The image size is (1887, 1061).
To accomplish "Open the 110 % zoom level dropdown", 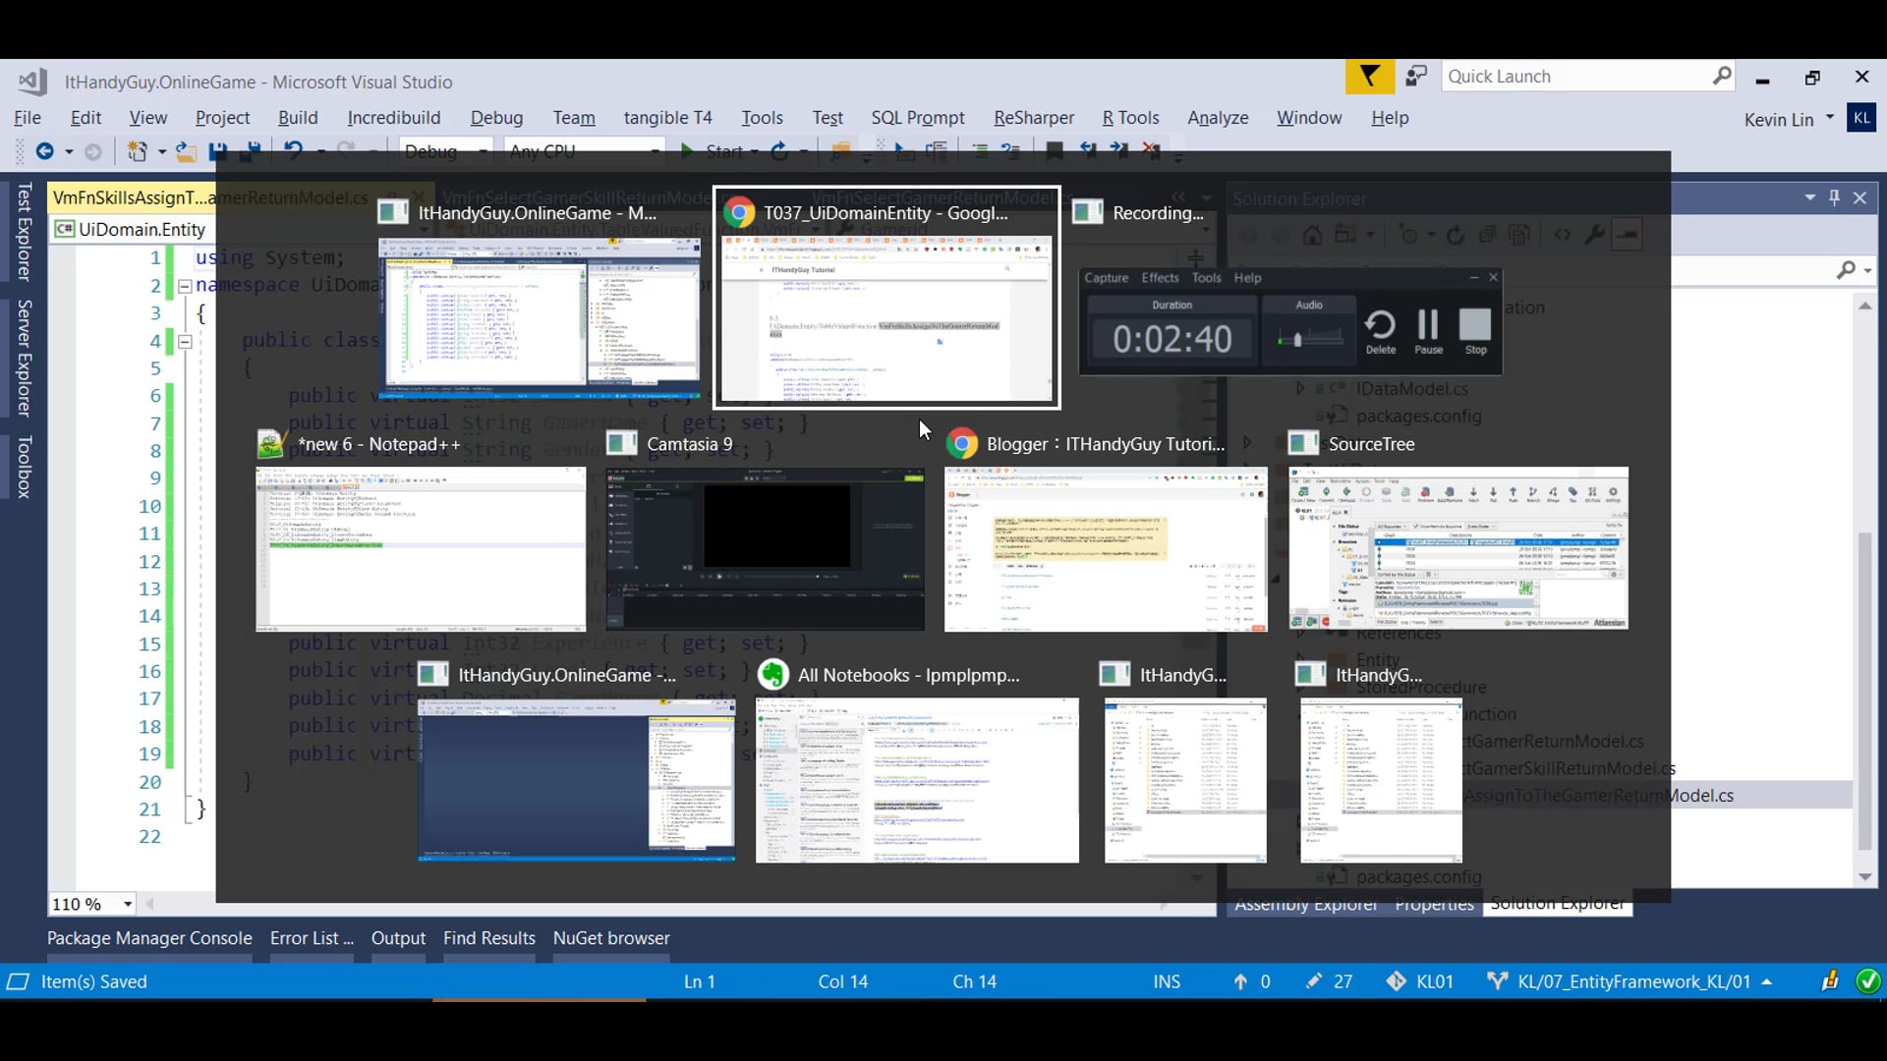I will tap(128, 904).
